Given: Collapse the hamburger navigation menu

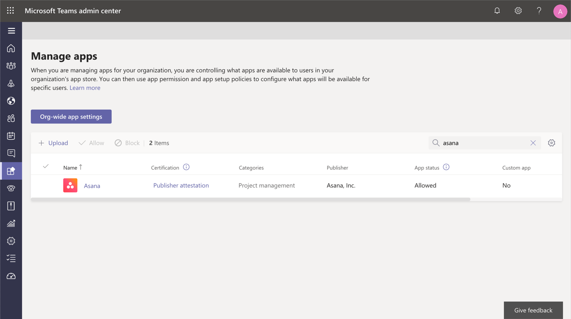Looking at the screenshot, I should pos(11,31).
